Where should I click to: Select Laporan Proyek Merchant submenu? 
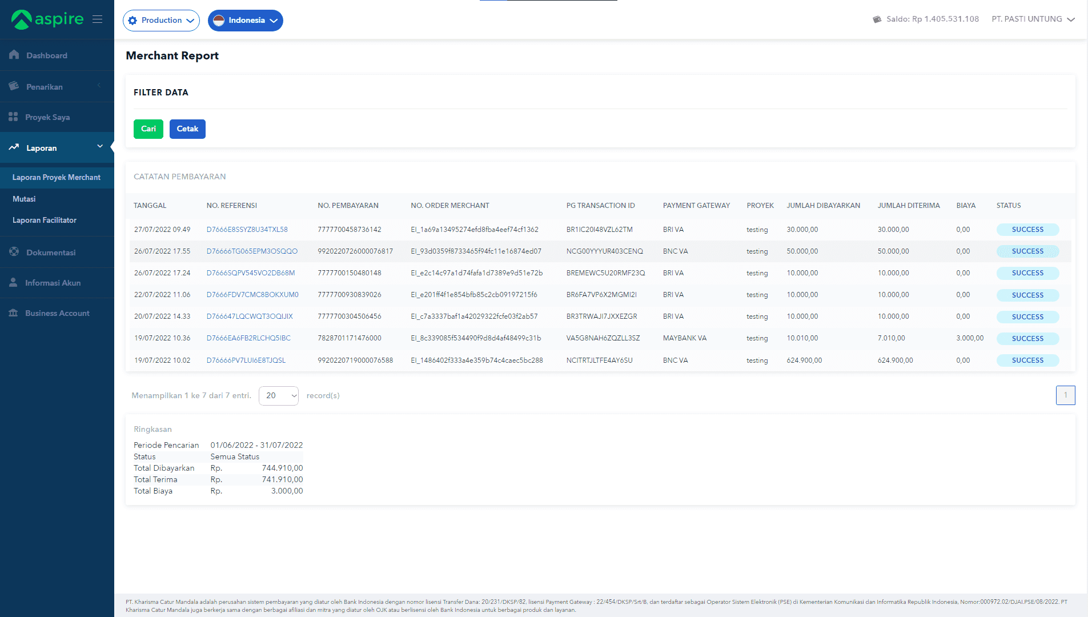point(57,177)
